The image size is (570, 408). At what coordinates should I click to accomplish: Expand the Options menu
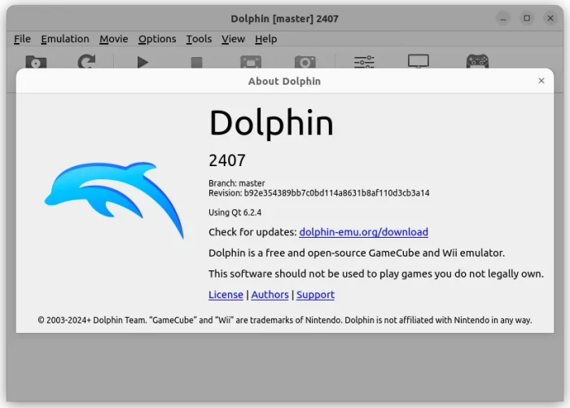[157, 38]
